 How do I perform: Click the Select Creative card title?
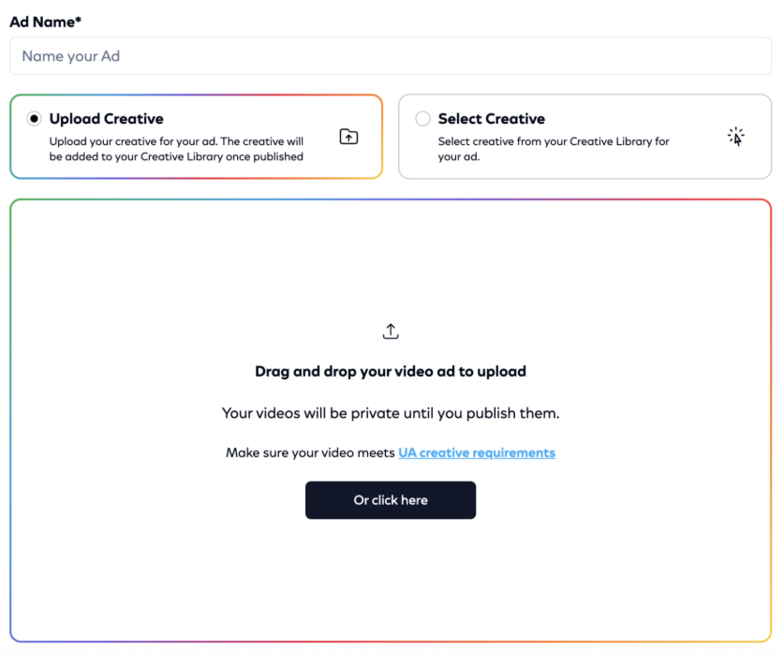492,119
